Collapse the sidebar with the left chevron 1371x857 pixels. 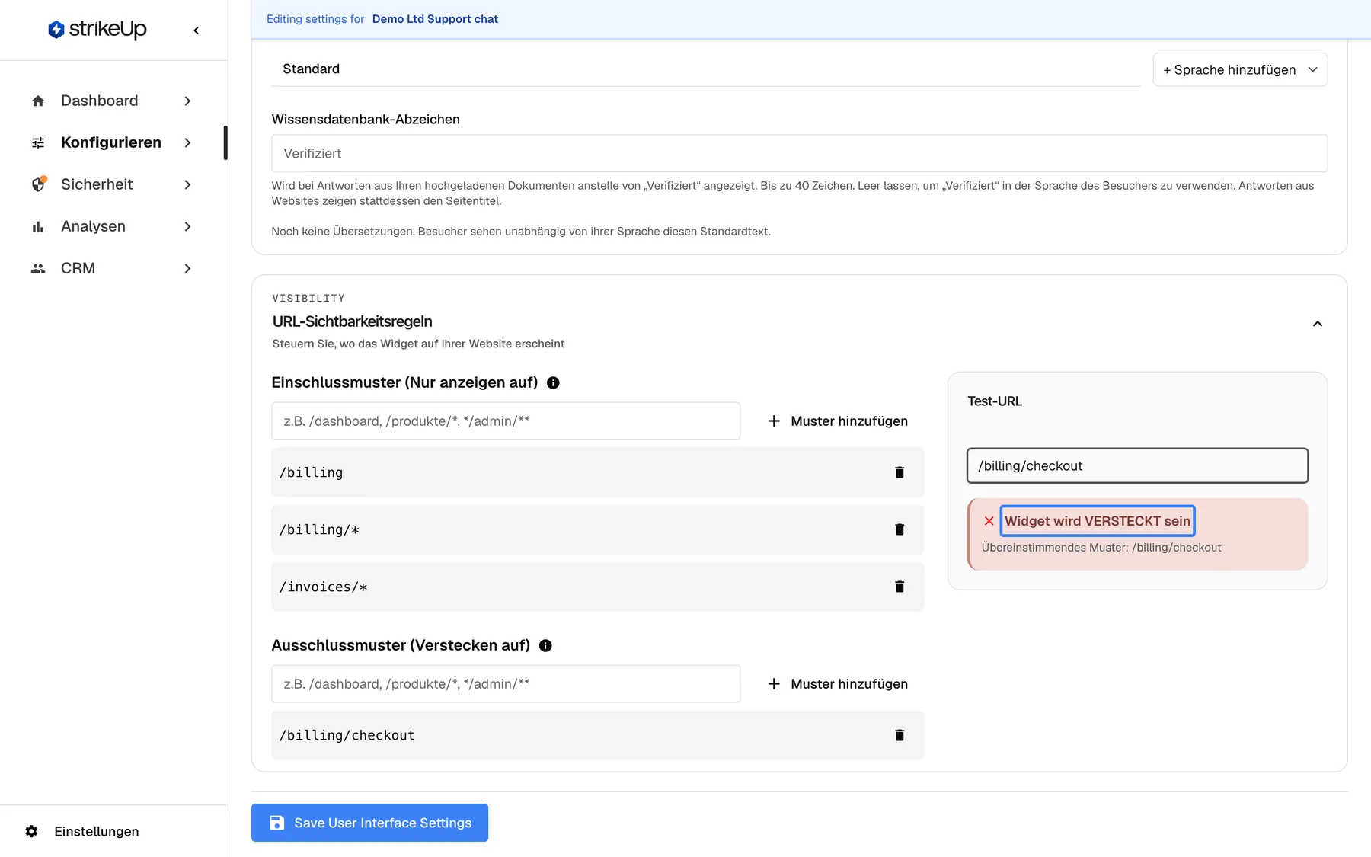(197, 30)
